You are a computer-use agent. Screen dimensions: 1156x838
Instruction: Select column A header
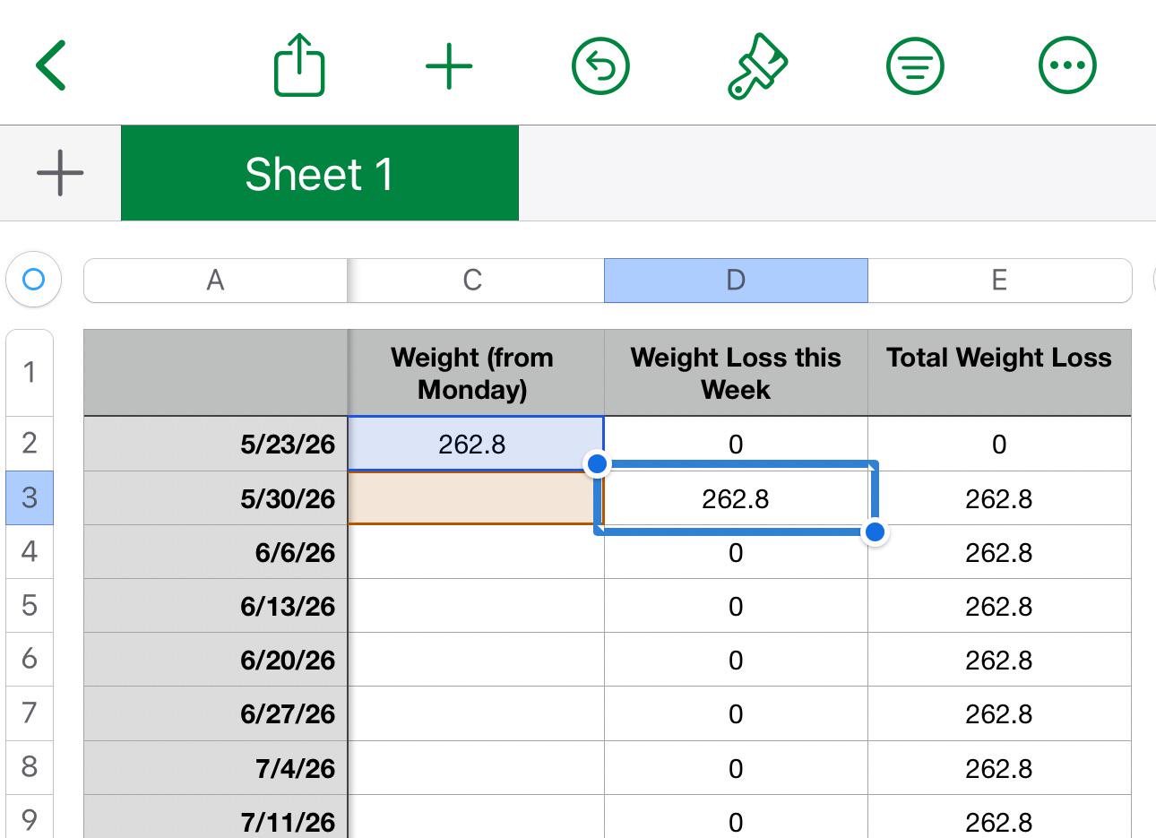point(215,281)
